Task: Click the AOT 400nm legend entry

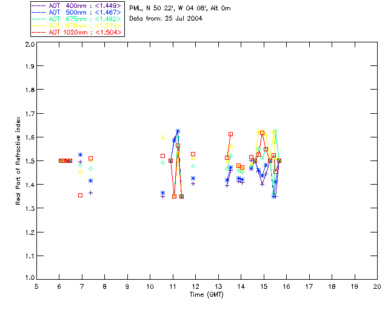Action: pyautogui.click(x=76, y=5)
